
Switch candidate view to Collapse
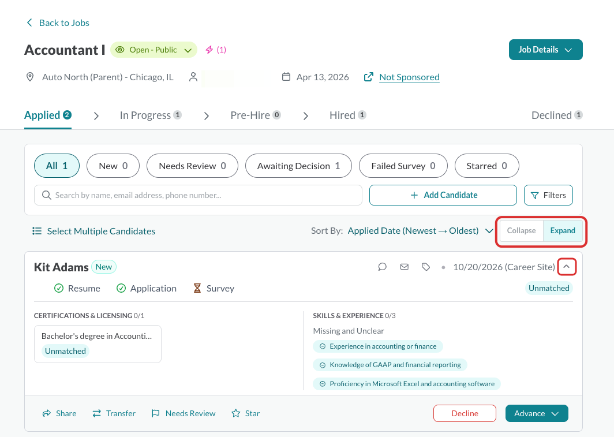point(521,231)
